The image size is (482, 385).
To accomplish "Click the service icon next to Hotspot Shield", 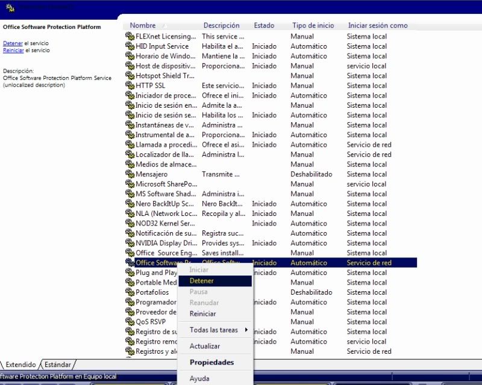I will pos(130,76).
